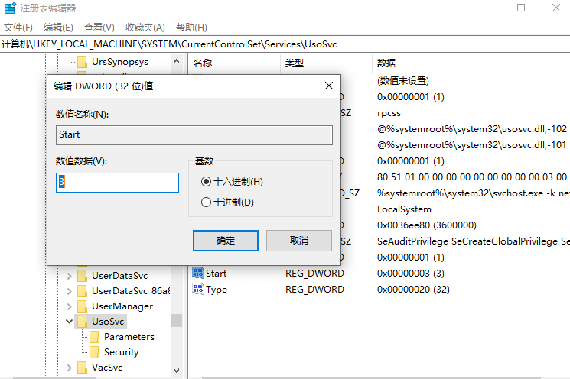Click the tree pane scroll up arrow
This screenshot has width=570, height=379.
pos(176,61)
